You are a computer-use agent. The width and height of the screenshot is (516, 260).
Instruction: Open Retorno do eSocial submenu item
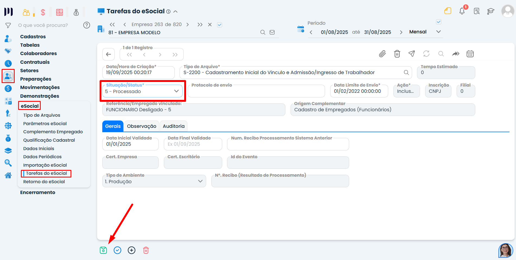(44, 182)
